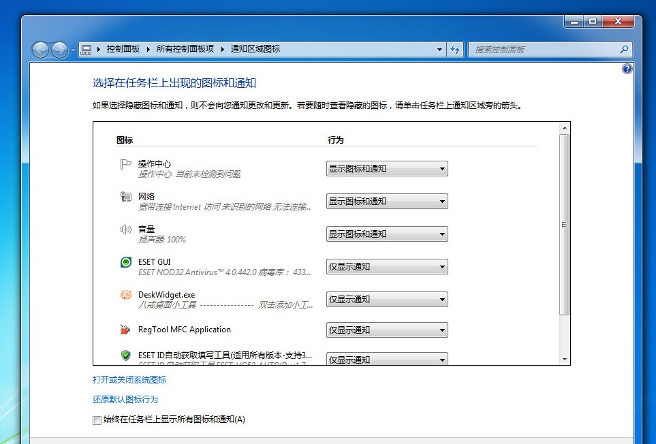Click the Volume speaker icon

[125, 229]
